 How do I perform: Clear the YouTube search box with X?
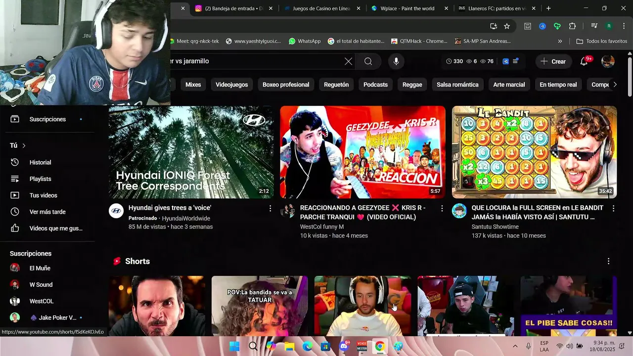(348, 61)
